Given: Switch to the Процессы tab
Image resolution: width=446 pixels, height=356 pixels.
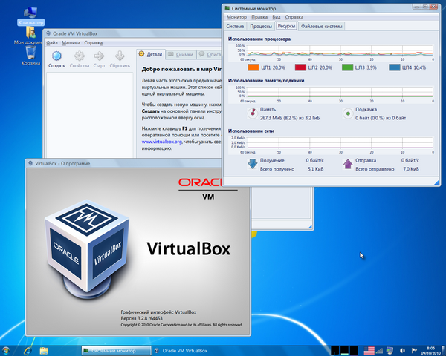Looking at the screenshot, I should 261,27.
